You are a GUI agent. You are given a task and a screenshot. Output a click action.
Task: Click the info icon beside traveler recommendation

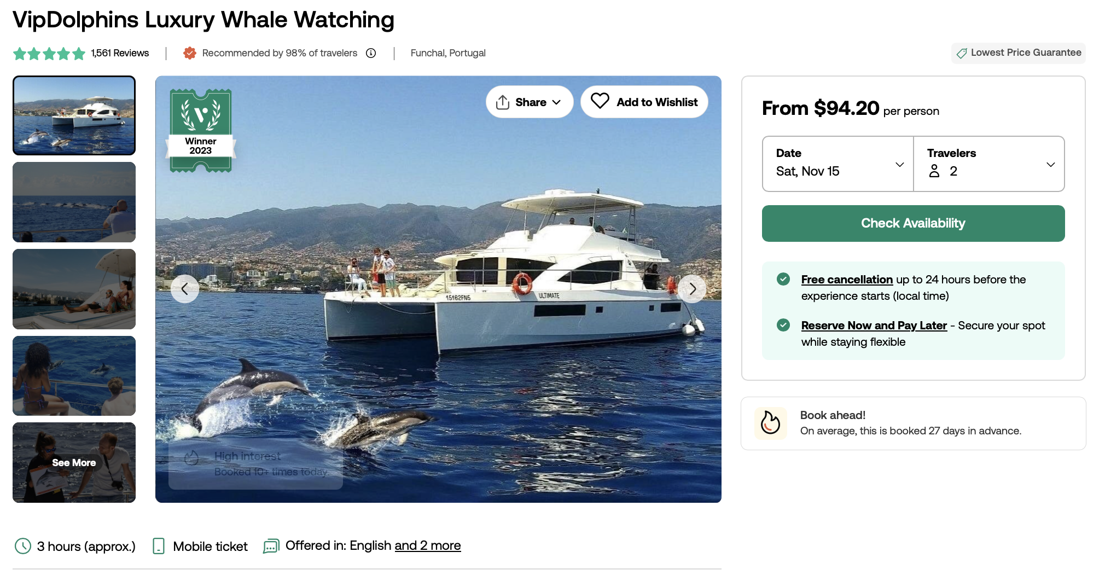click(x=371, y=53)
